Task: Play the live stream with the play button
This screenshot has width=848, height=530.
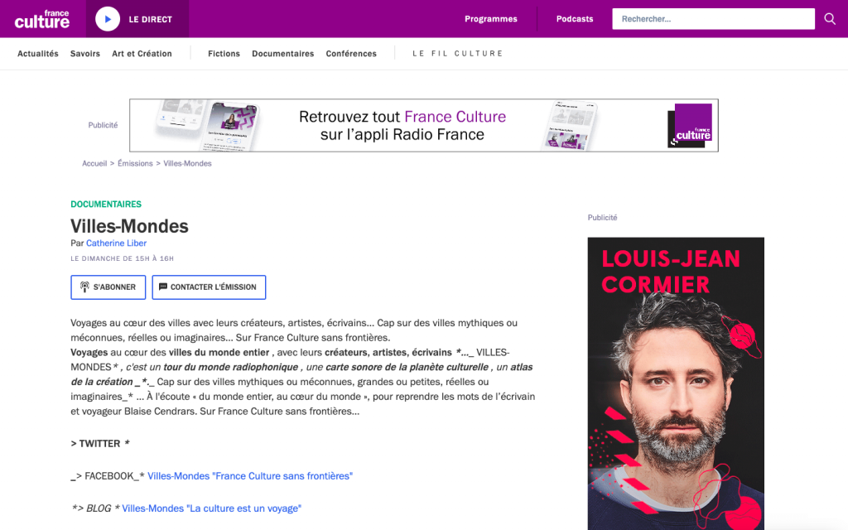Action: [x=108, y=19]
